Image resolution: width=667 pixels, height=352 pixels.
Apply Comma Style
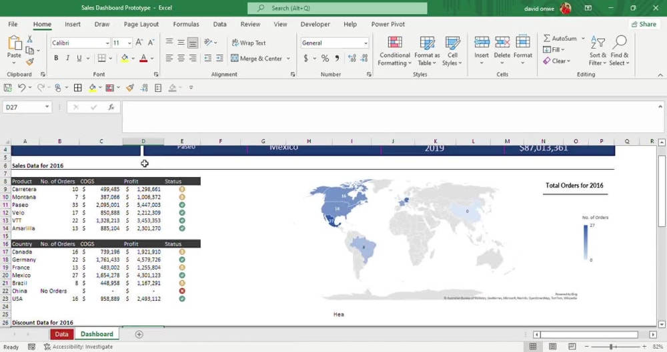[337, 58]
